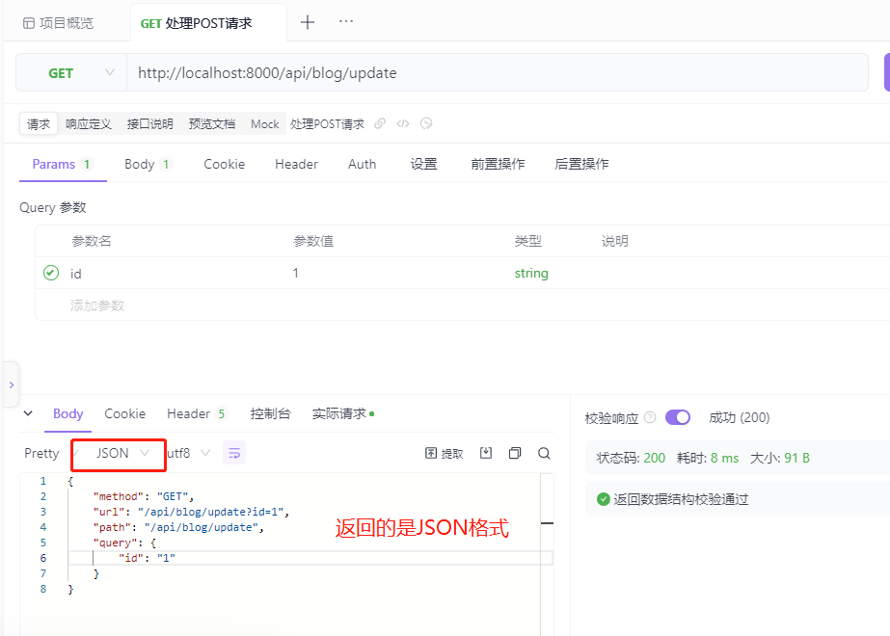Click the 提取 extract button
Screen dimensions: 890x636
click(x=445, y=453)
